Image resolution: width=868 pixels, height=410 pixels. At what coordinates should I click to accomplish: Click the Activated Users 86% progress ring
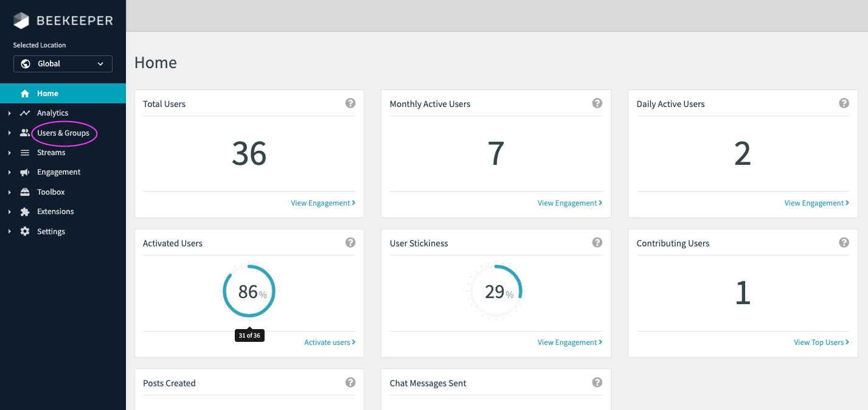click(x=249, y=291)
